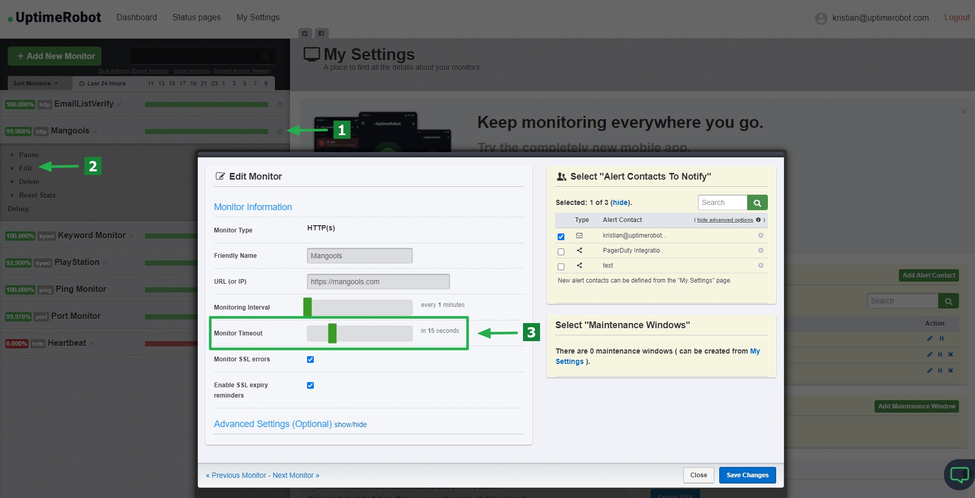The height and width of the screenshot is (498, 975).
Task: Click the first pencil edit icon under Action column
Action: tap(929, 339)
